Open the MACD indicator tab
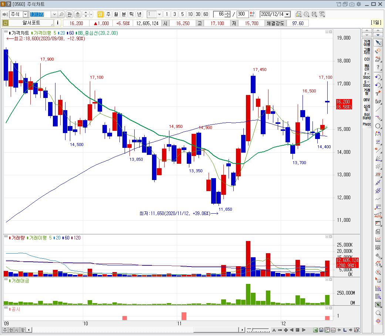Viewport: 385px width, 336px height. click(367, 67)
